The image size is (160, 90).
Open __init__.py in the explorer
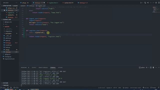click(x=8, y=36)
